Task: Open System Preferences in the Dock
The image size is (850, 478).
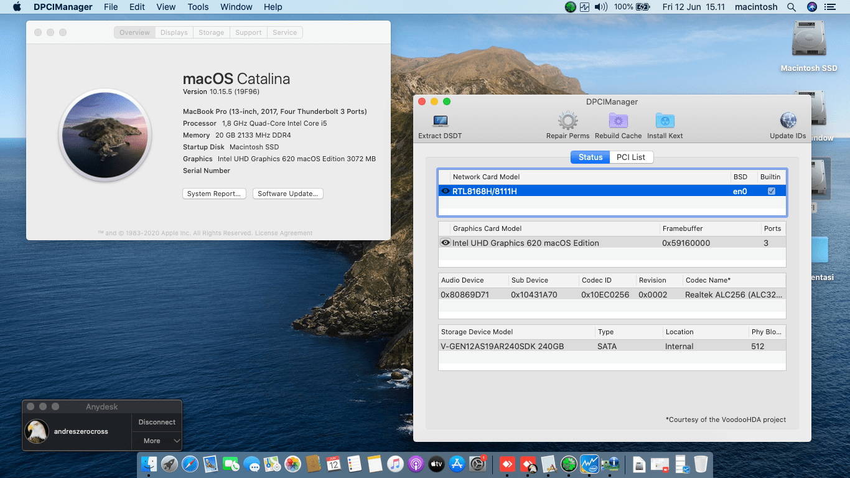Action: (x=476, y=464)
